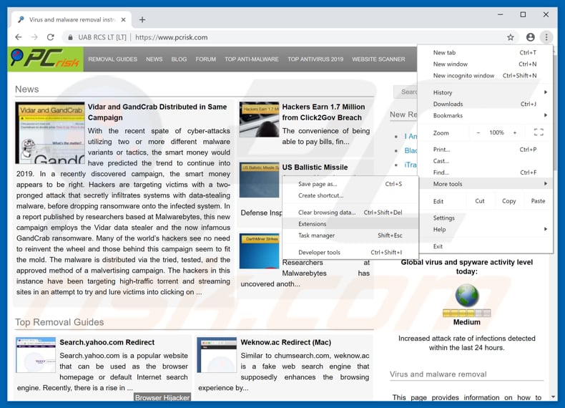565x408 pixels.
Task: Click the browser back arrow
Action: click(x=19, y=37)
